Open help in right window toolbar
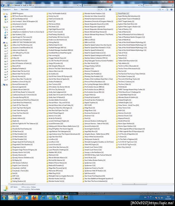Viewport: 175px width, 206px height. pos(171,10)
